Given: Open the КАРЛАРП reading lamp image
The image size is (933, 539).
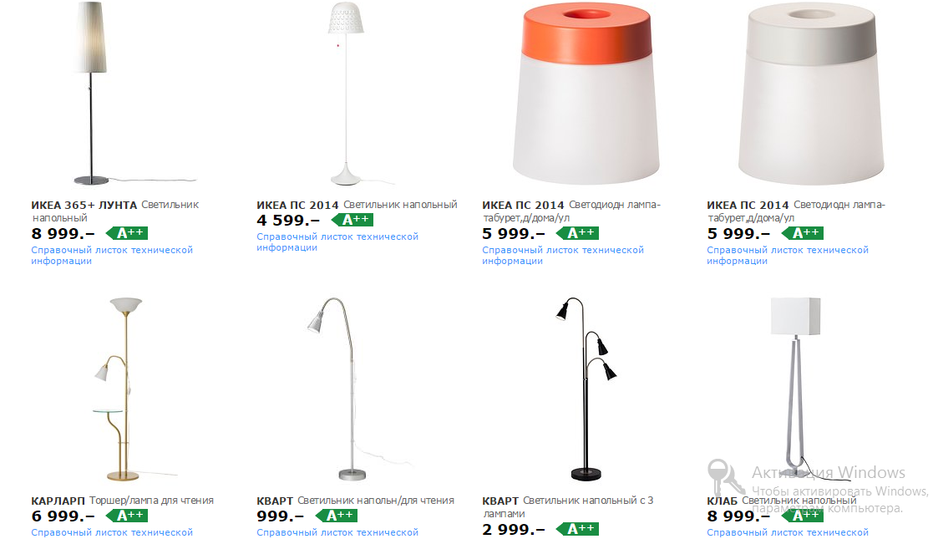Looking at the screenshot, I should (x=127, y=389).
